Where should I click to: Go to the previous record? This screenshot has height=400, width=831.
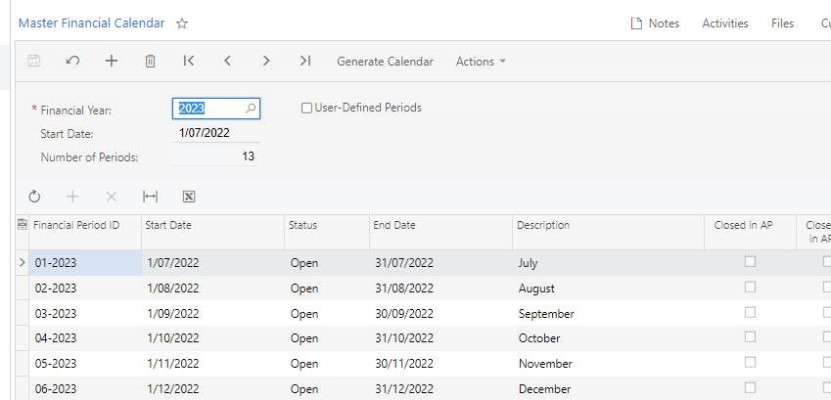(x=227, y=61)
